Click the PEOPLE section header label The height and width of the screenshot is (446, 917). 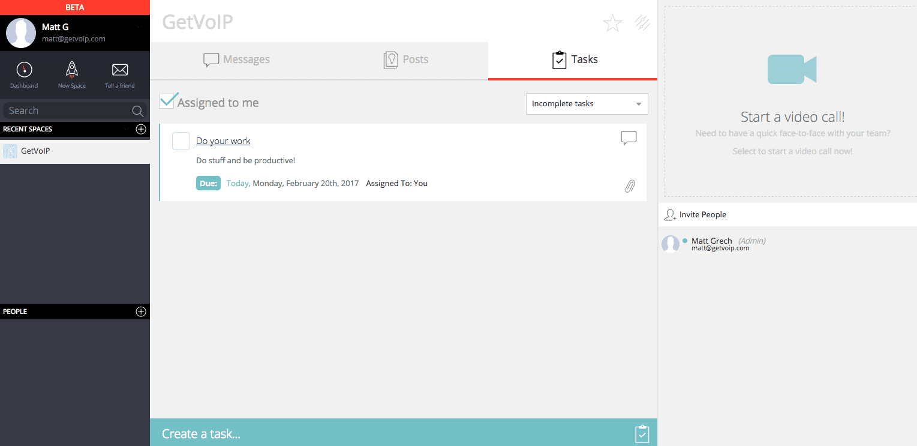[x=15, y=312]
